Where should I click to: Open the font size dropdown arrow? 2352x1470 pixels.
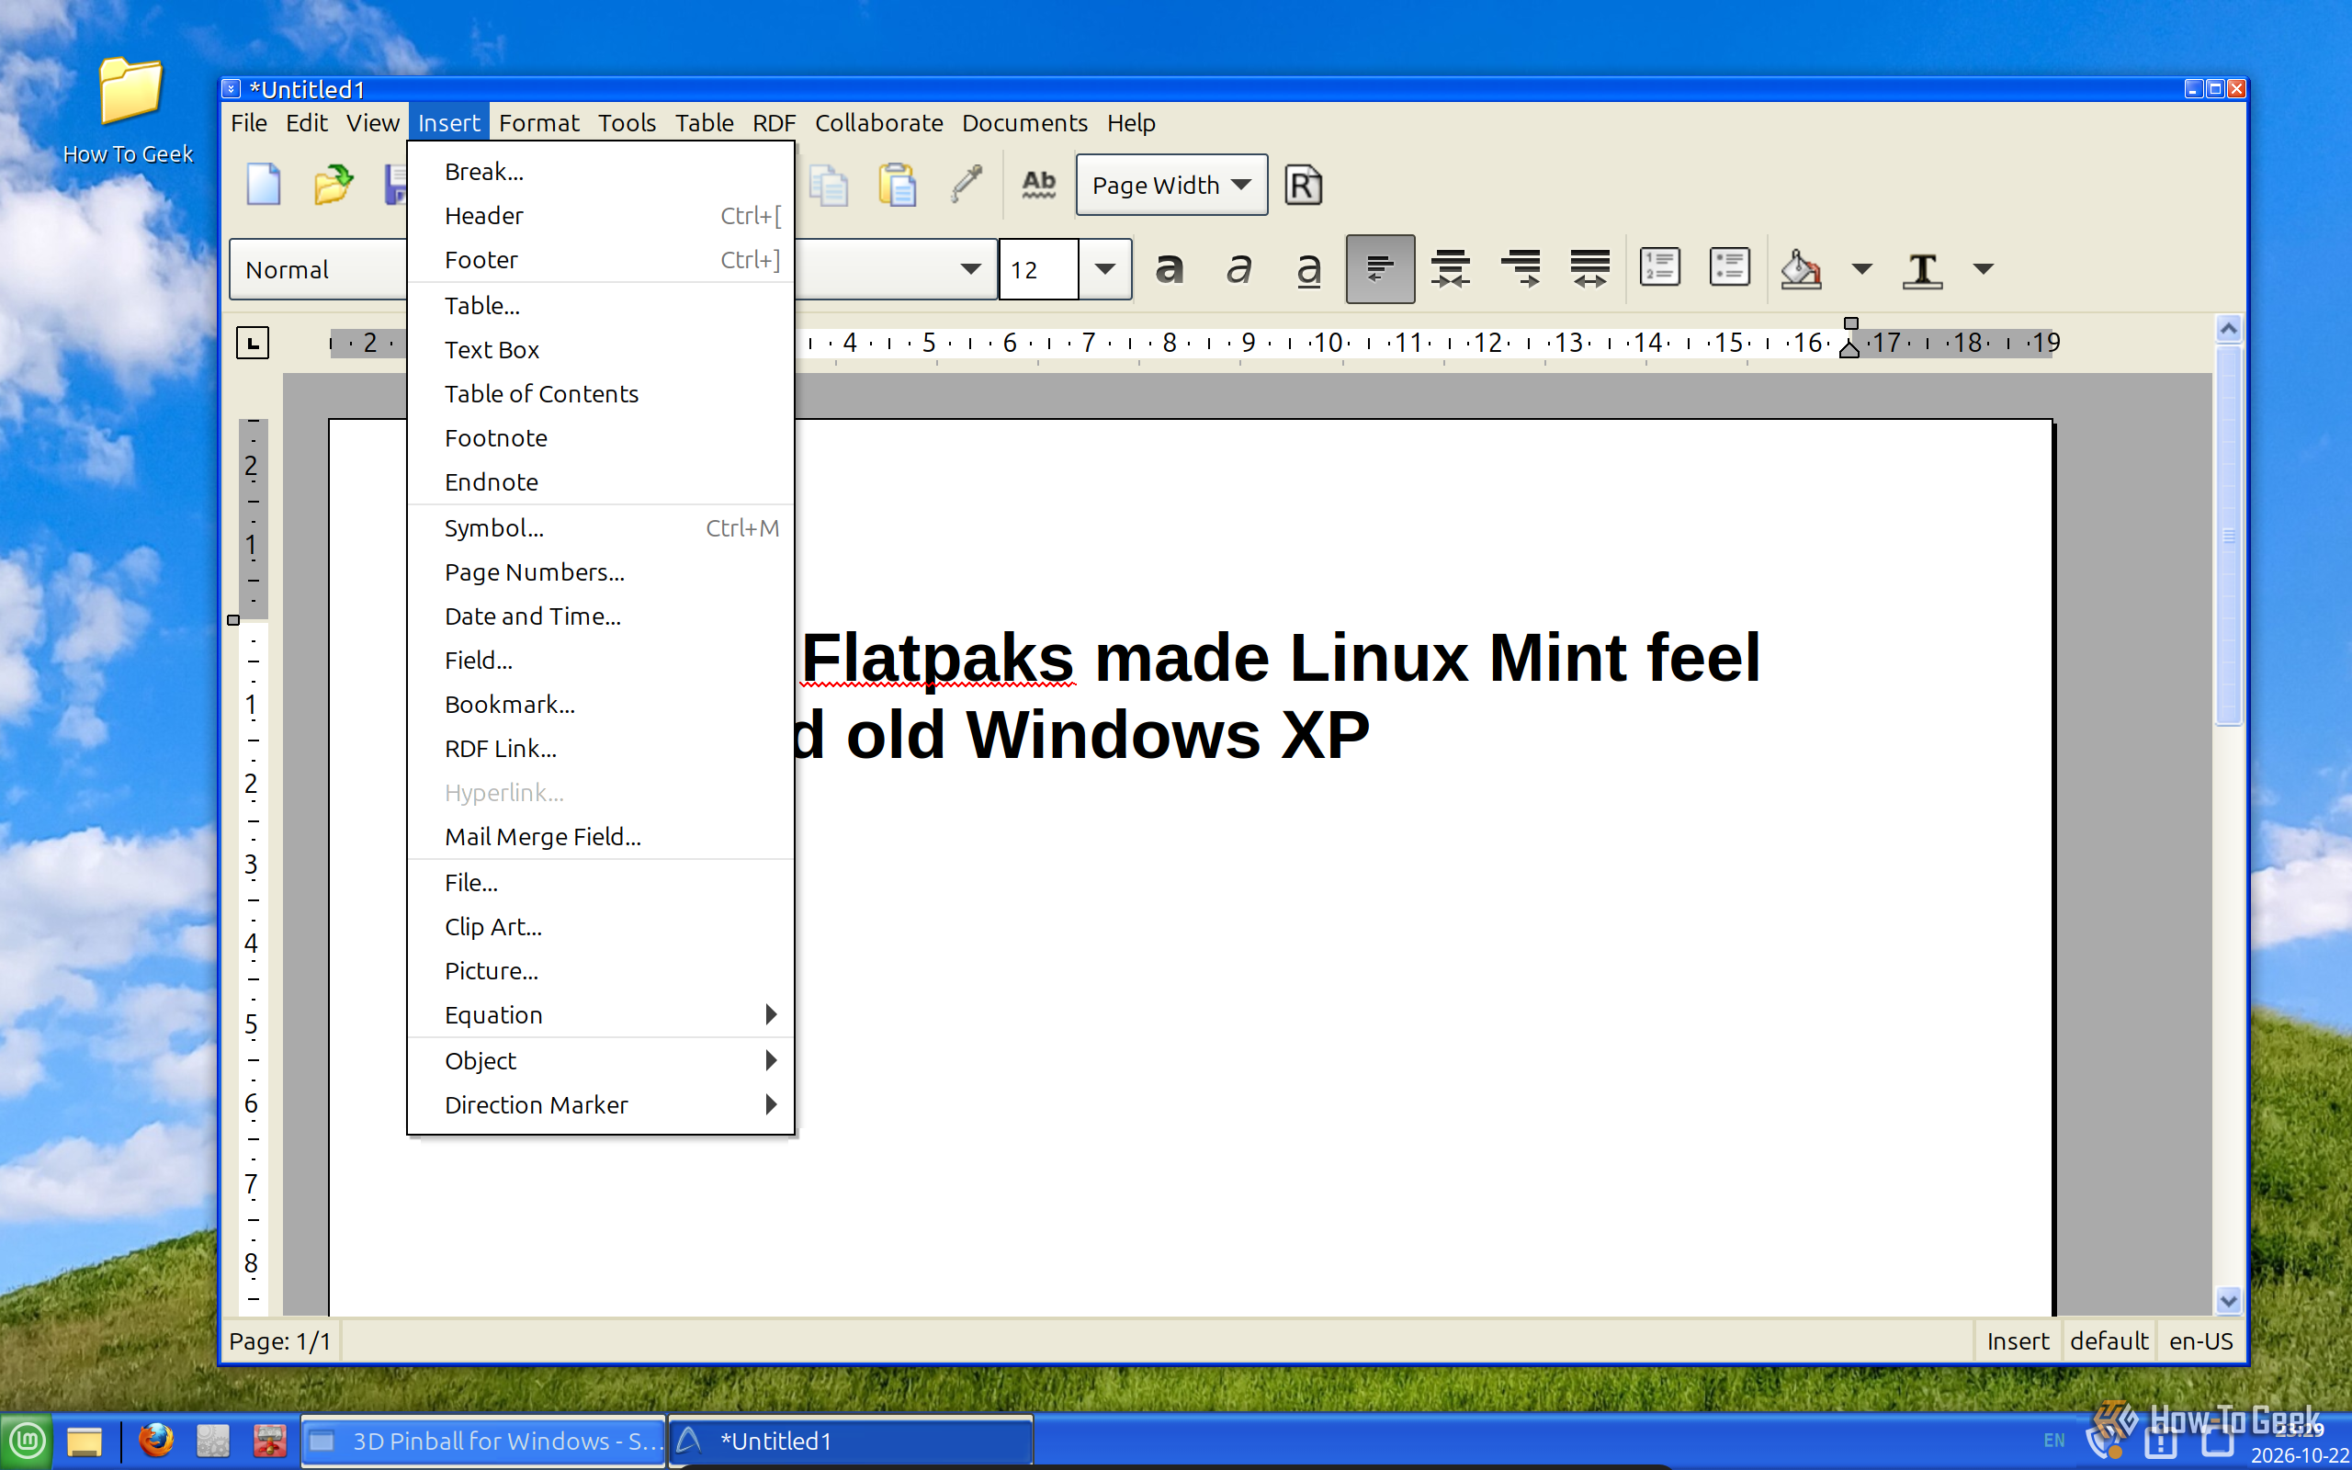click(x=1105, y=268)
